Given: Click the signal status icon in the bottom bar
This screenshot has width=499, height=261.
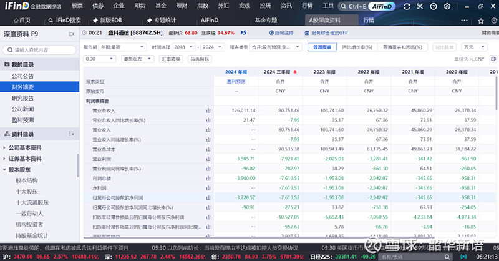Looking at the screenshot, I should 463,257.
